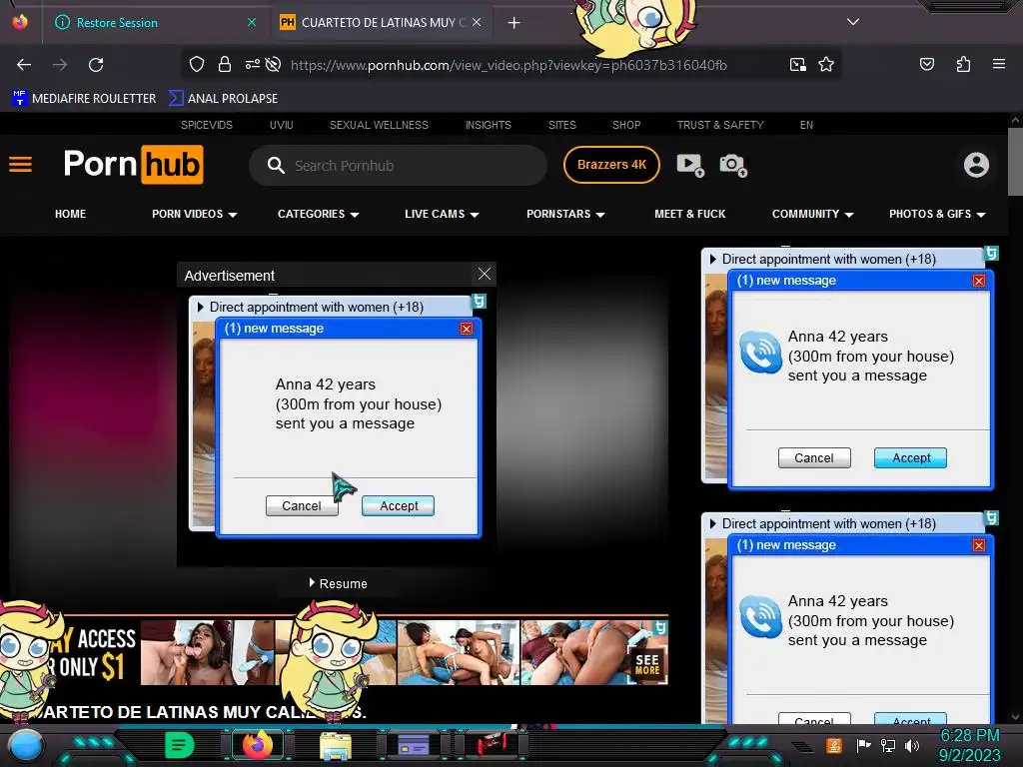Click the upload video icon
This screenshot has width=1023, height=767.
pos(690,165)
